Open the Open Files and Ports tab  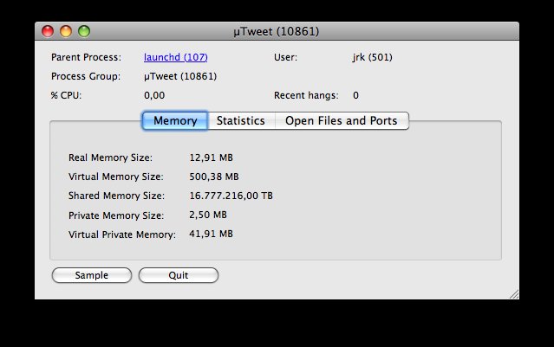coord(341,120)
